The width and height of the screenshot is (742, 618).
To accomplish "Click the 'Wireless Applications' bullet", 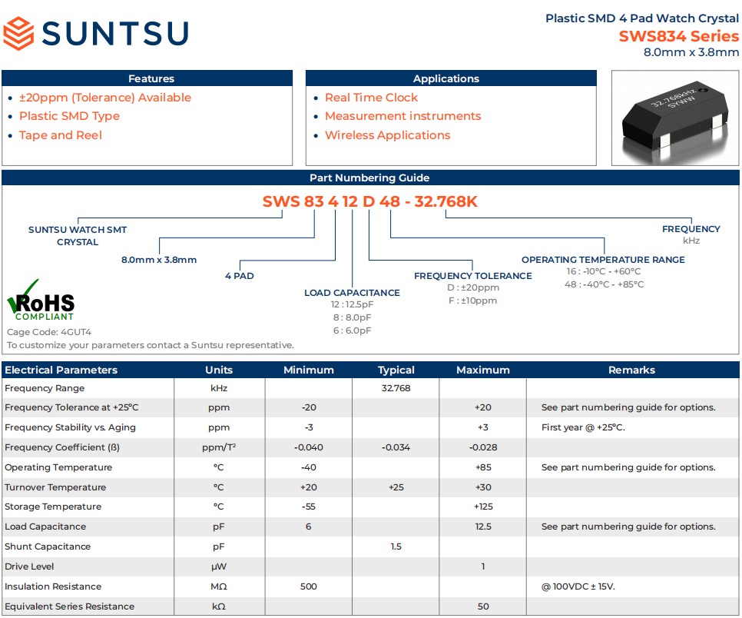I will (x=388, y=135).
